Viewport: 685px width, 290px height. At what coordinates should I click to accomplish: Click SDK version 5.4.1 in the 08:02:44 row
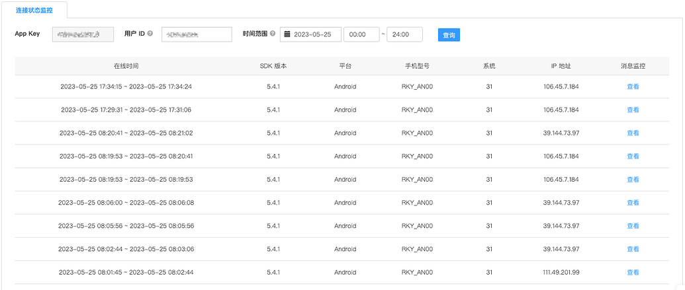pos(273,249)
